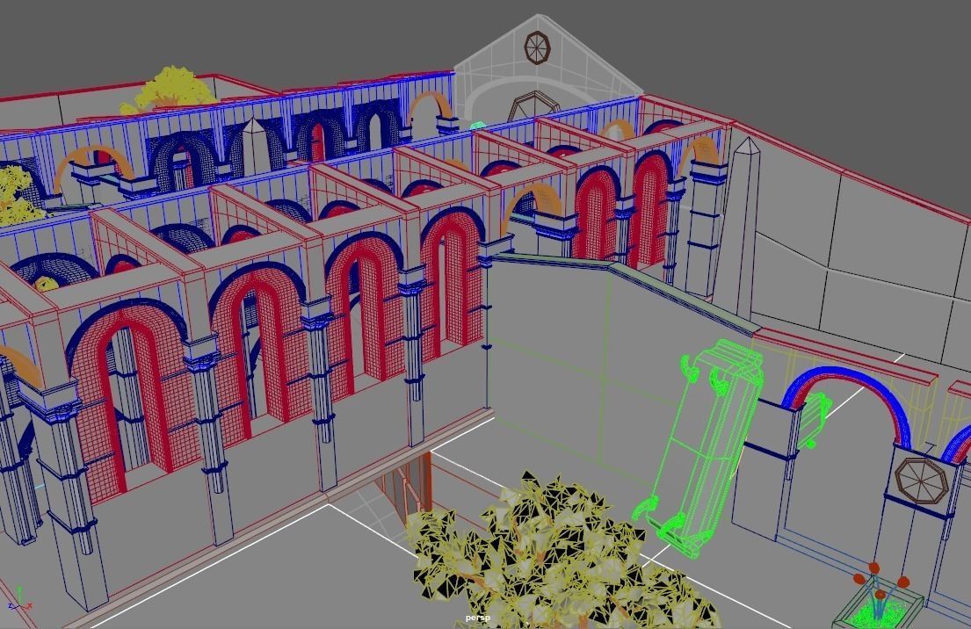This screenshot has height=629, width=971.
Task: Select the round octagonal window atop the gable
Action: click(537, 47)
